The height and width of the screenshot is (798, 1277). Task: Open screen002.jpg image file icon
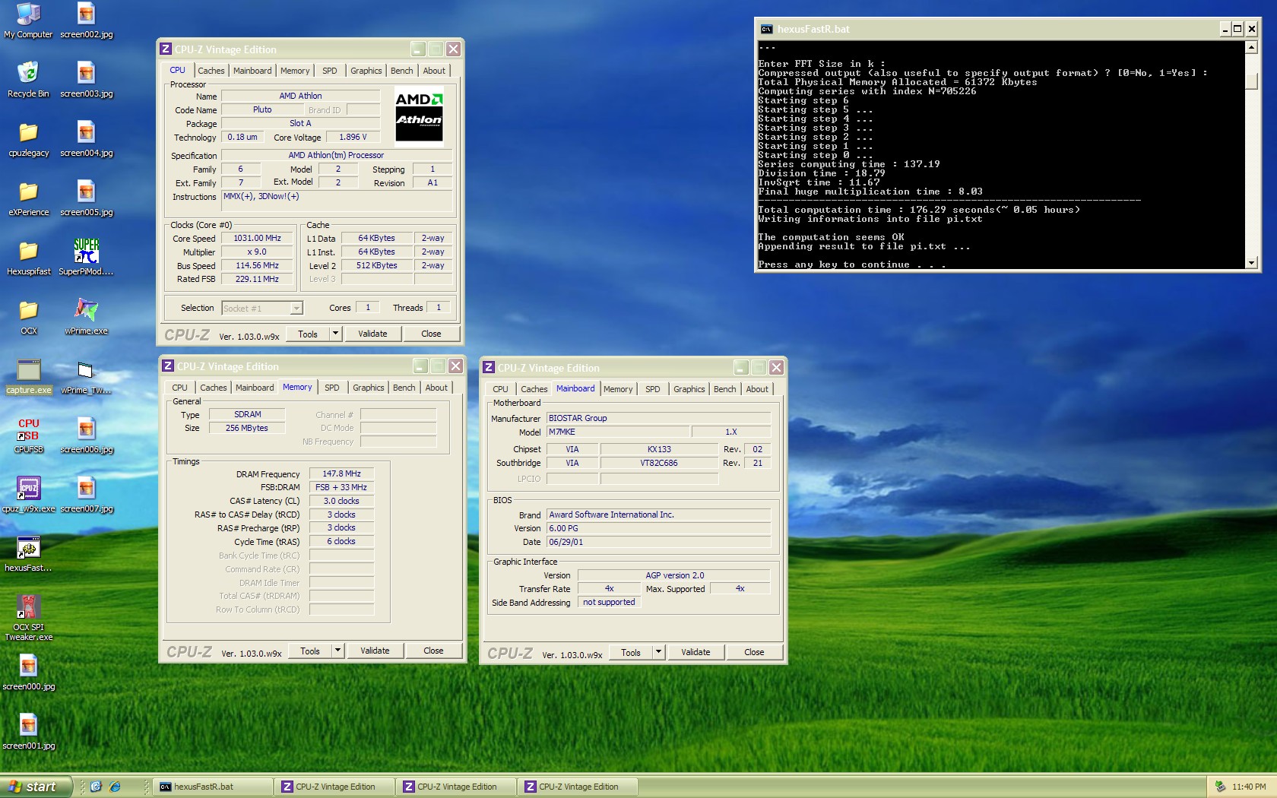[x=86, y=21]
